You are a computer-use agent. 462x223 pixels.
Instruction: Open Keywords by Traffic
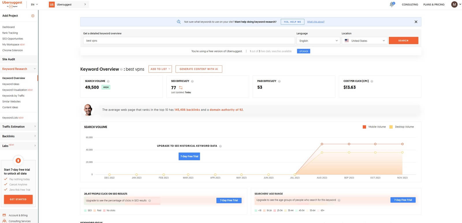click(x=13, y=96)
